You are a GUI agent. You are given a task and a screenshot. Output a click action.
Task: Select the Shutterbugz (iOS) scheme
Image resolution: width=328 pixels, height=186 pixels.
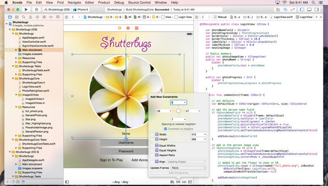pyautogui.click(x=57, y=9)
